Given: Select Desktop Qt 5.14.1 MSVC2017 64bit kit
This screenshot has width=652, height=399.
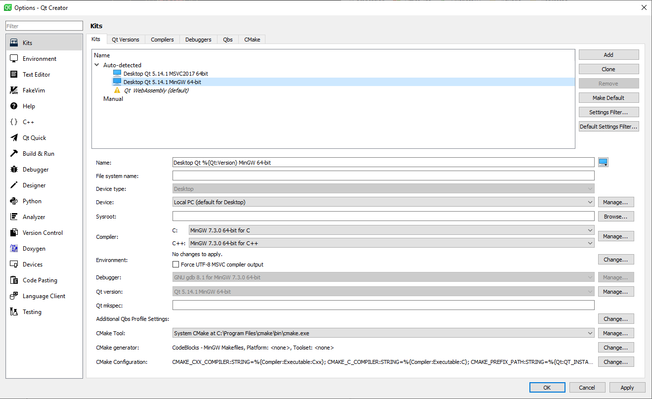Looking at the screenshot, I should coord(166,74).
